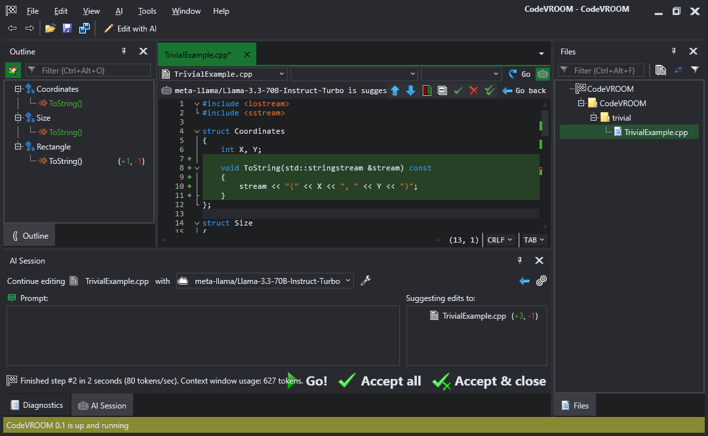Open the AI model selection dropdown
Viewport: 708px width, 436px height.
[265, 281]
